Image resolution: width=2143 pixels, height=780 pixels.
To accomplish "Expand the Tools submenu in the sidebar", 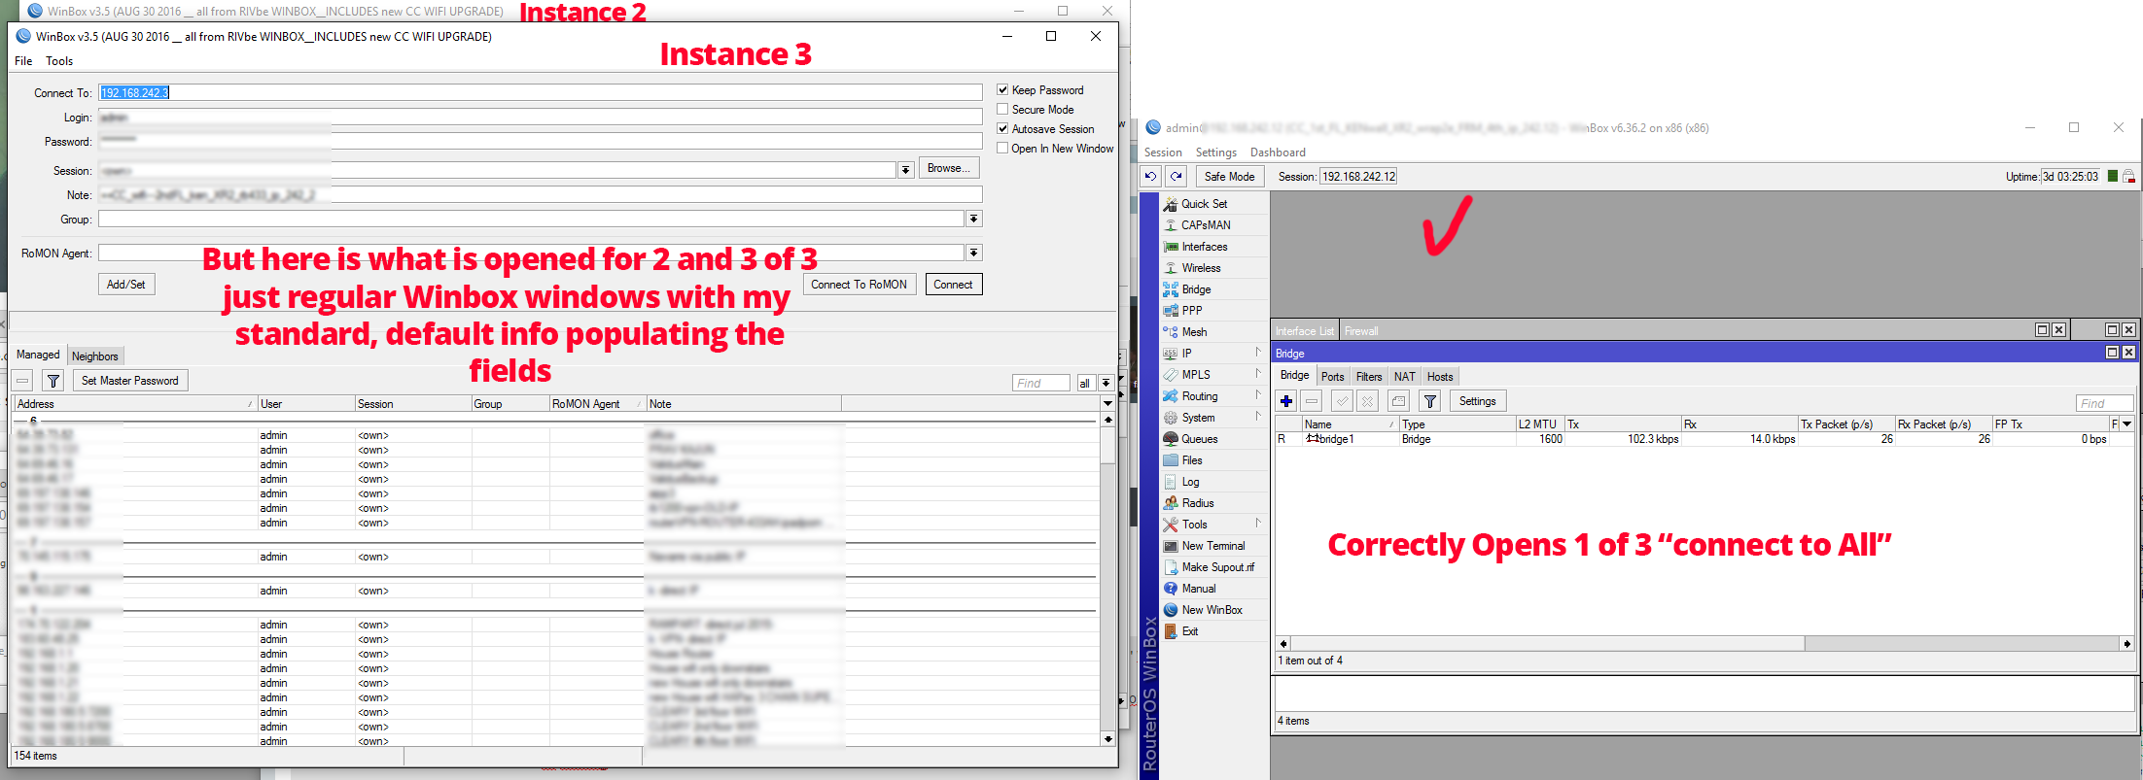I will tap(1257, 524).
